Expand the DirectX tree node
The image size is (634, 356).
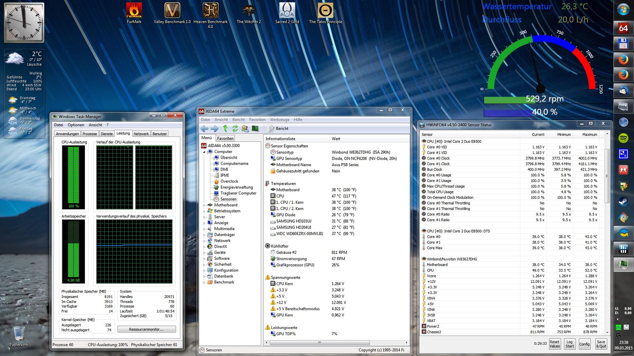click(x=204, y=247)
